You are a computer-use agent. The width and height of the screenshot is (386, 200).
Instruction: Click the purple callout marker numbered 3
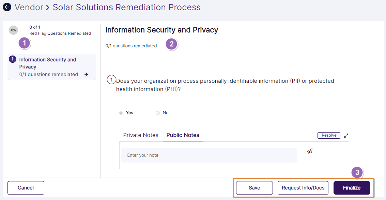357,172
